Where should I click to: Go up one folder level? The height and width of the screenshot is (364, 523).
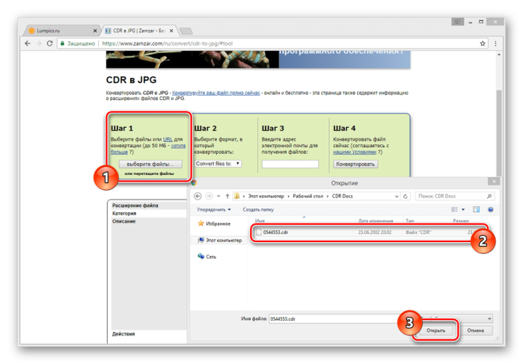tap(227, 196)
